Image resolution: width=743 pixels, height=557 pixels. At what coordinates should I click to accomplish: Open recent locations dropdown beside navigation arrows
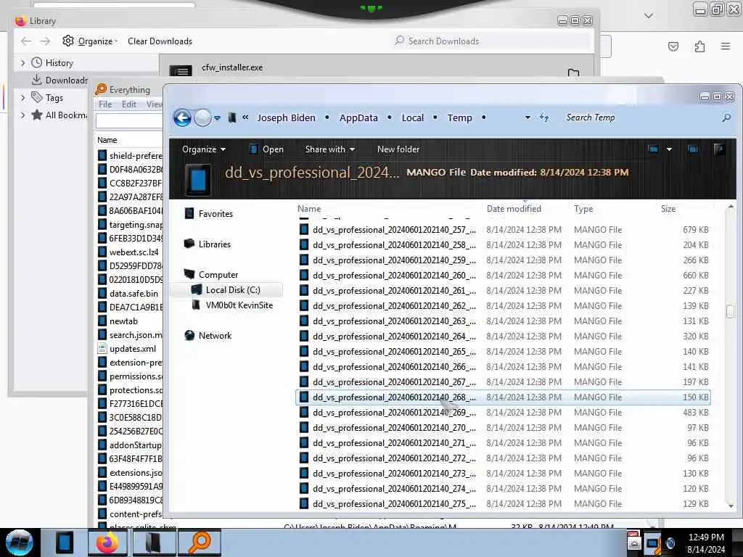coord(217,118)
